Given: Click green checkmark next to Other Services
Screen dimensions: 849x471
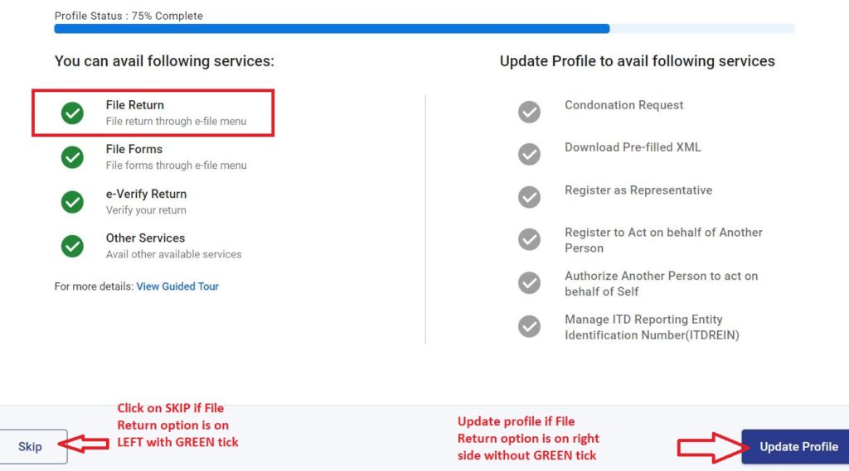Looking at the screenshot, I should pos(72,247).
